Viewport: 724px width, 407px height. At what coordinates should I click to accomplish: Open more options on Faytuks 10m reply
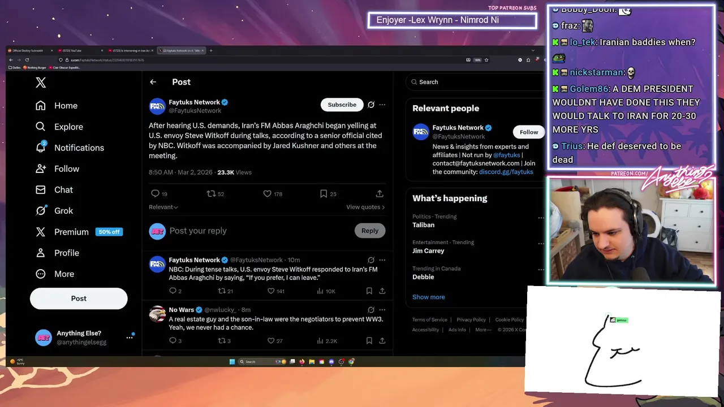point(382,260)
